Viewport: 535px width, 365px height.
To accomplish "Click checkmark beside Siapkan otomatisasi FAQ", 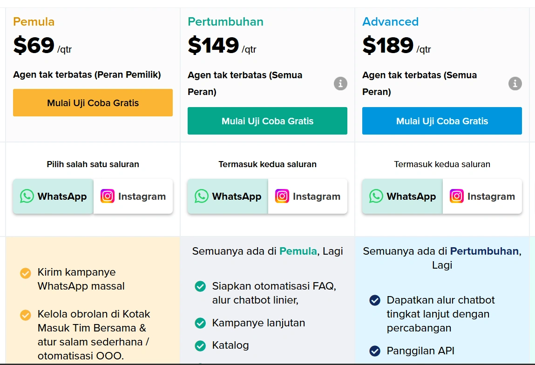I will [200, 286].
